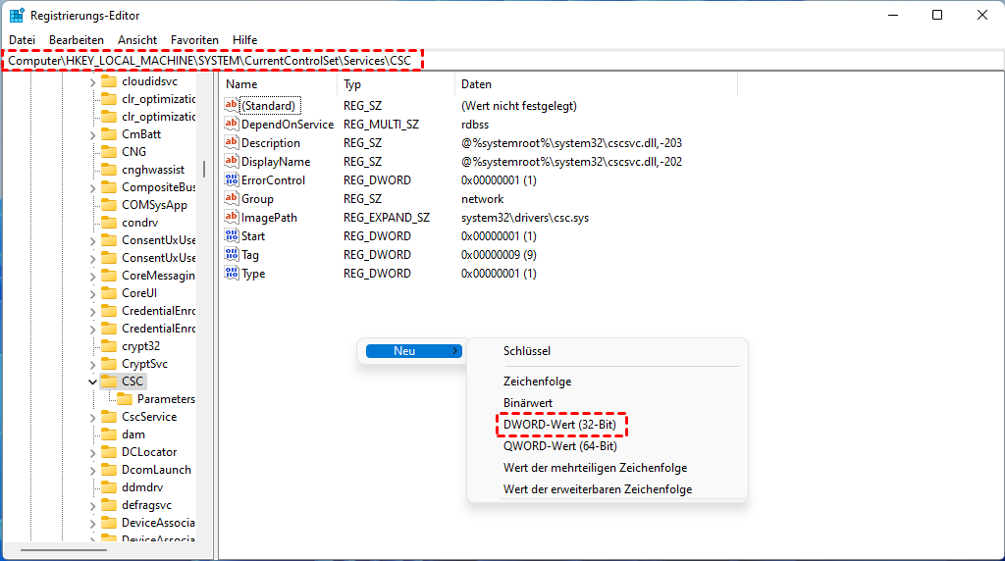Viewport: 1005px width, 561px height.
Task: Click the Start DWORD value icon
Action: coord(232,236)
